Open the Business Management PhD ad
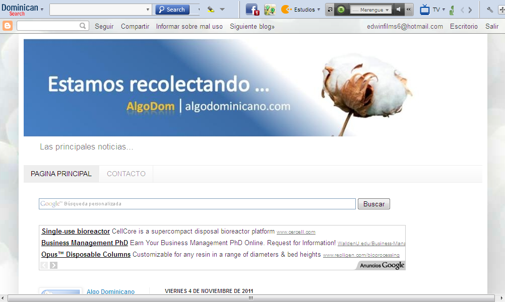Image resolution: width=505 pixels, height=302 pixels. coord(85,243)
